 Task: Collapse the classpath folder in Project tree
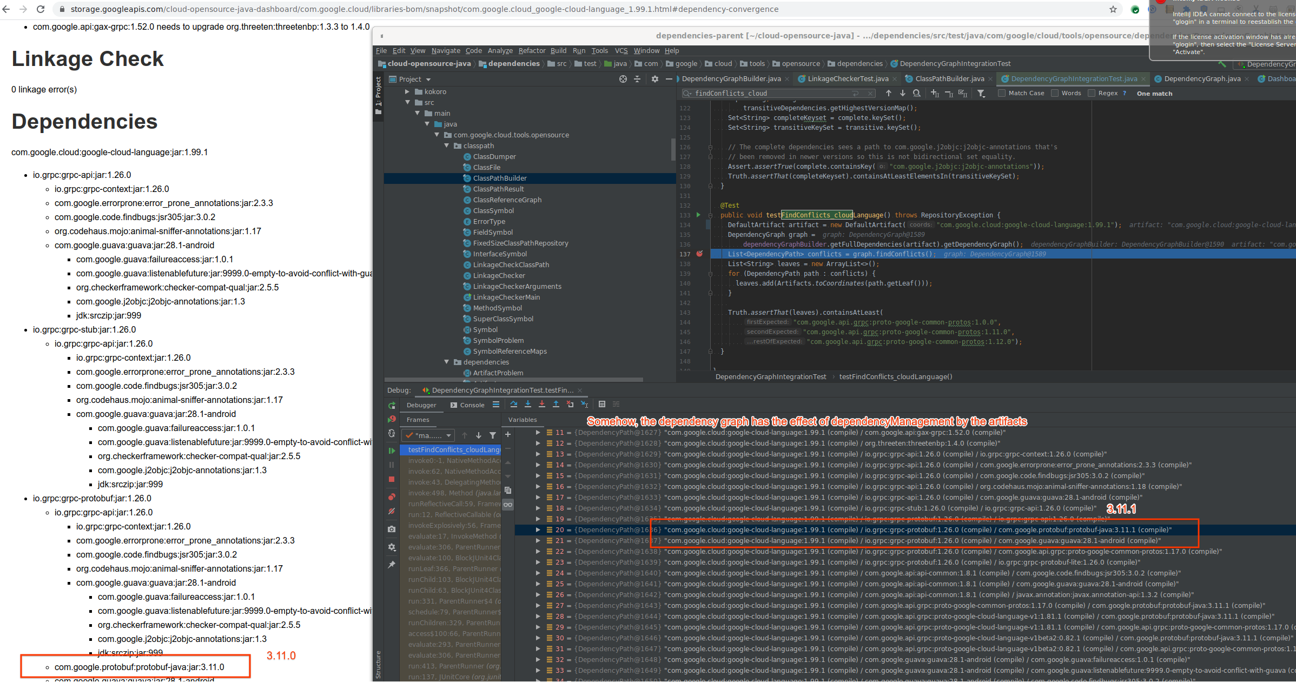tap(447, 145)
